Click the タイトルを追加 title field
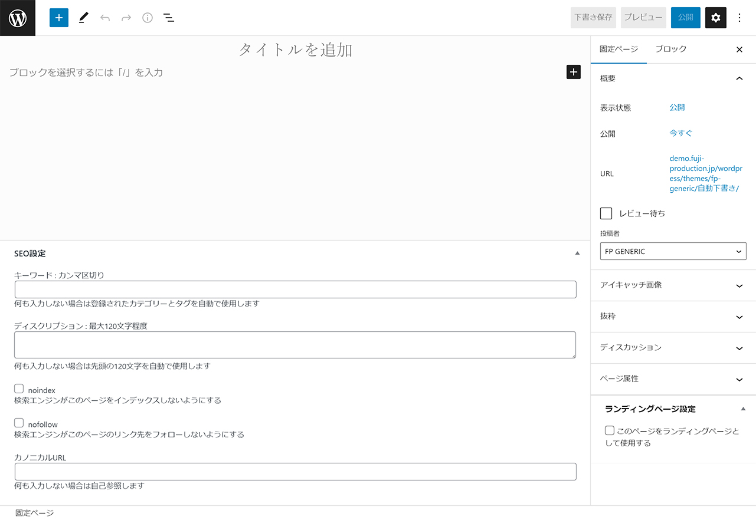 point(295,50)
